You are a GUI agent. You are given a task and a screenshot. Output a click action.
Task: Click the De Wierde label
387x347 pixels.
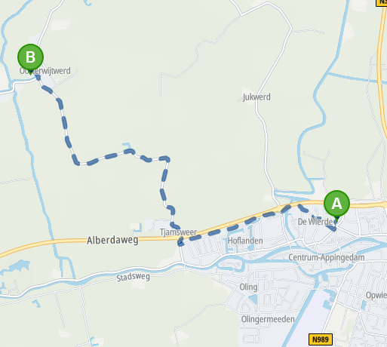click(x=315, y=222)
